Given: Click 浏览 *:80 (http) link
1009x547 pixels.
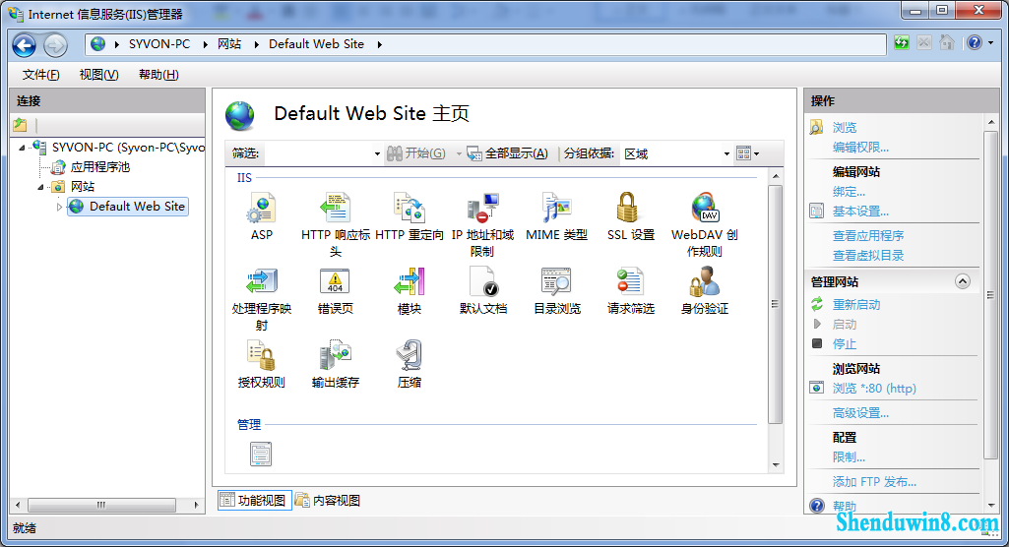Looking at the screenshot, I should coord(874,389).
